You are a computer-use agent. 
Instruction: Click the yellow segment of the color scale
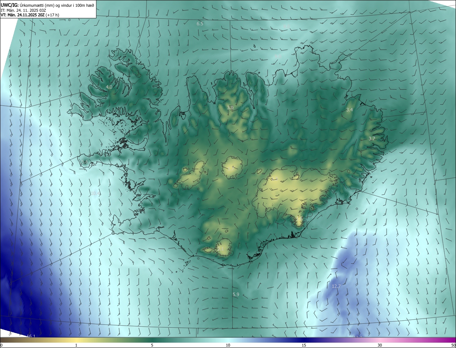pyautogui.click(x=76, y=340)
